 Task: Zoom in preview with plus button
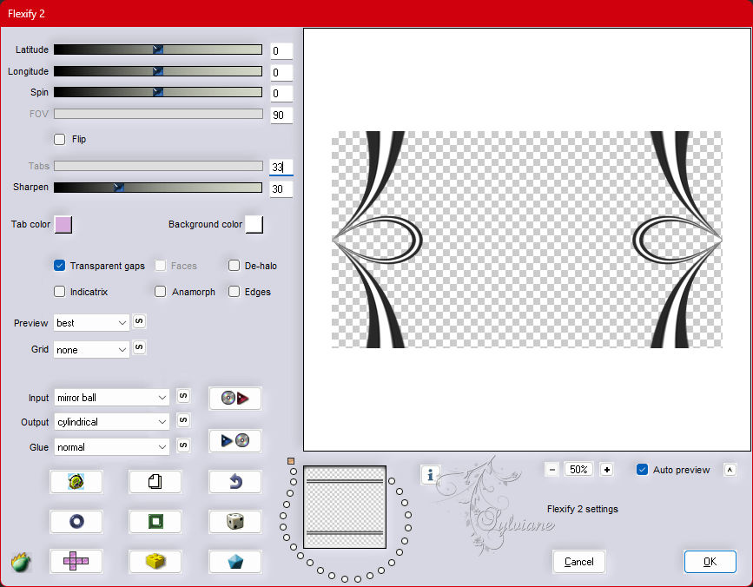tap(607, 470)
